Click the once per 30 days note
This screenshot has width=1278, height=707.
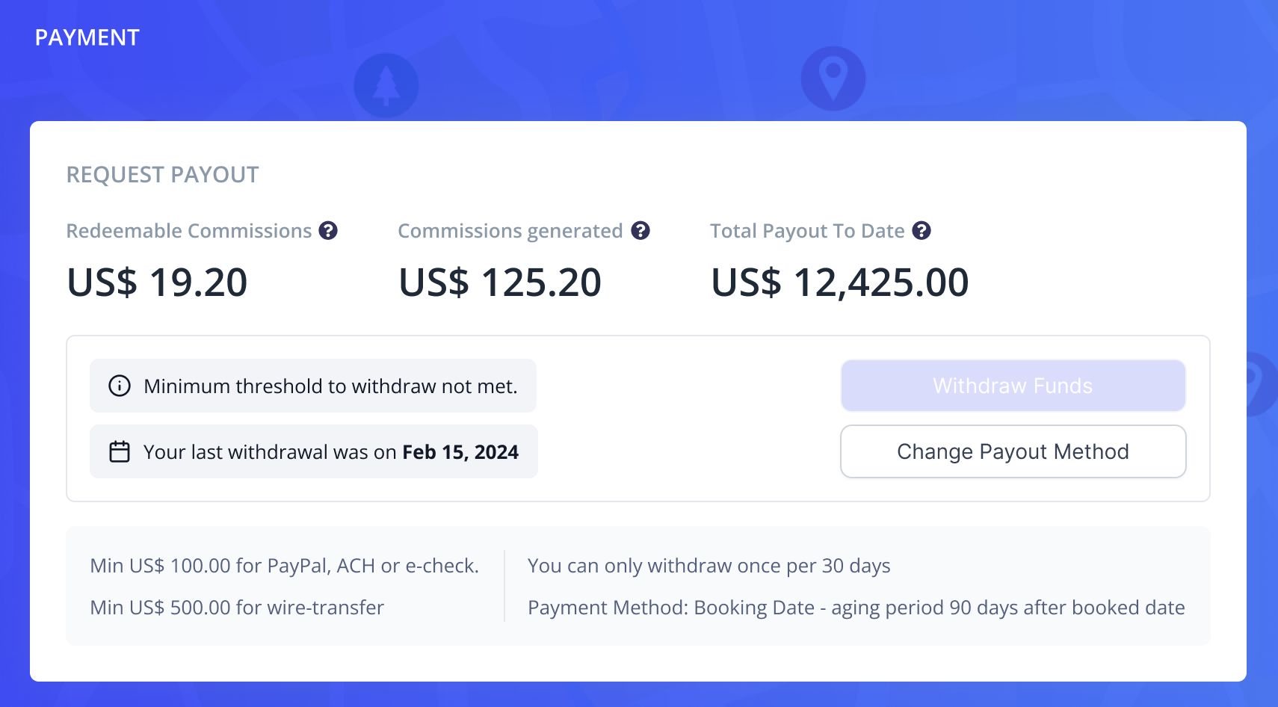click(709, 566)
